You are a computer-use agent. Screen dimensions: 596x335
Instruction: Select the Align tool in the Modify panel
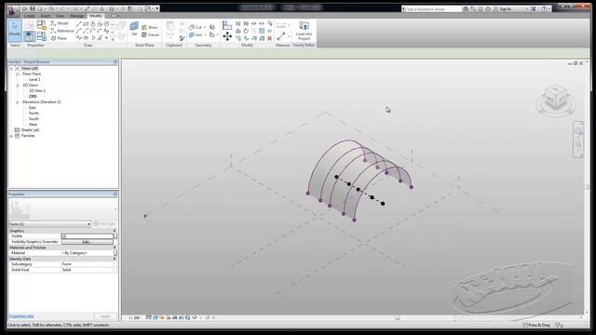[x=227, y=25]
